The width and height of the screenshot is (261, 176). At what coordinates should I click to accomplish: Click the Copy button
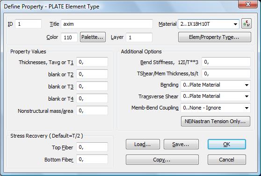[x=162, y=160]
